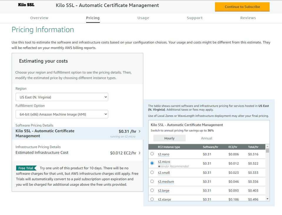Viewport: 282px width, 215px height.
Task: Choose the t2.small radio button
Action: coord(152,172)
